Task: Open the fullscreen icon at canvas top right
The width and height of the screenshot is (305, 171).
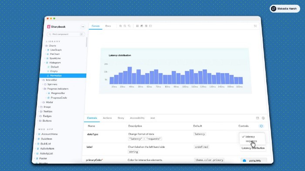Action: [x=255, y=26]
